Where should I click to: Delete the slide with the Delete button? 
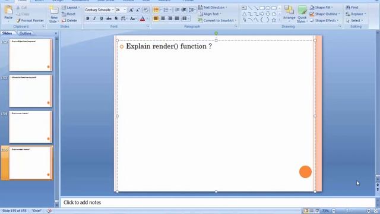coord(69,21)
